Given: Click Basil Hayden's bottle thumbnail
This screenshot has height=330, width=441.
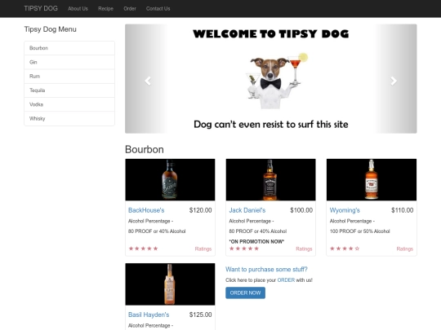Looking at the screenshot, I should [170, 284].
